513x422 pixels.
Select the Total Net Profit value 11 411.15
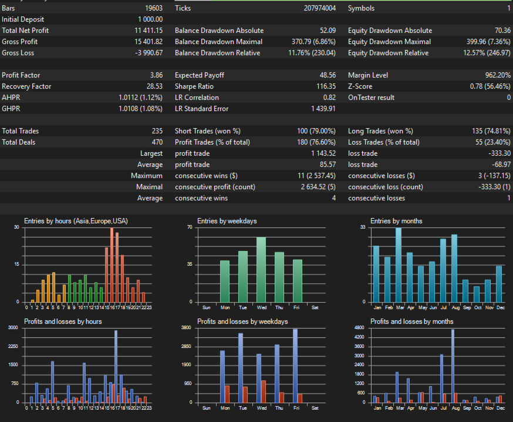point(148,31)
